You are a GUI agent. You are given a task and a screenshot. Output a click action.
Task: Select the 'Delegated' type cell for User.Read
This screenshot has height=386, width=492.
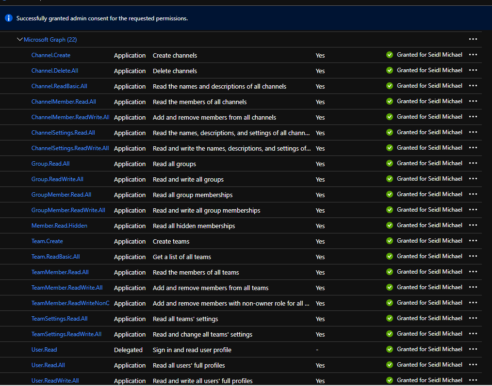128,350
